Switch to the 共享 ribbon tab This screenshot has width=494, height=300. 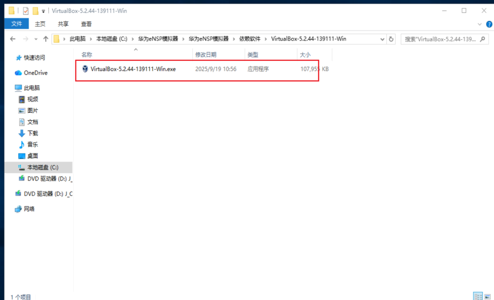pos(63,24)
